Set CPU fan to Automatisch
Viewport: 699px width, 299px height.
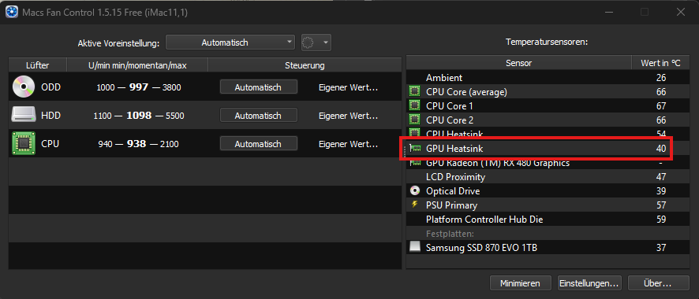(258, 144)
